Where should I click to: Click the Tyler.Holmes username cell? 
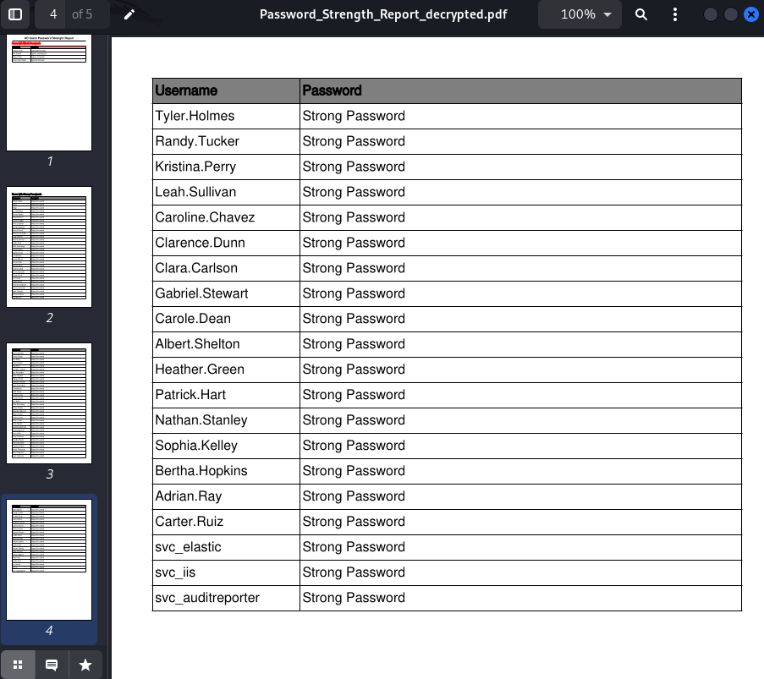tap(226, 116)
